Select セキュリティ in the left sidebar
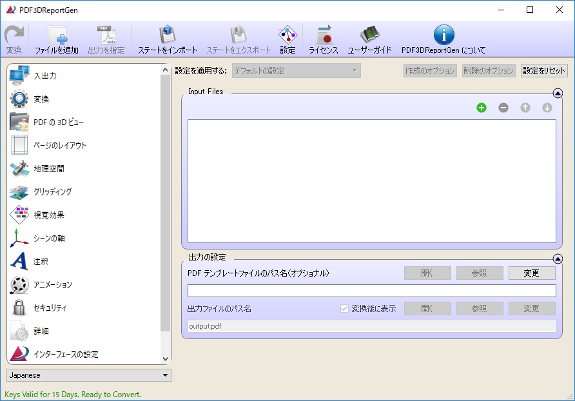Screen dimensions: 575x401 [50, 308]
